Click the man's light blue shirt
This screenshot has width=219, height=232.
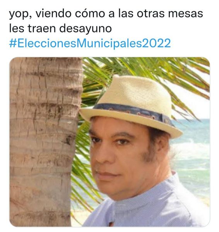[148, 207]
